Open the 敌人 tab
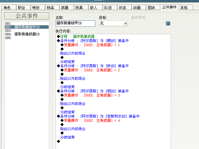Image resolution: width=199 pixels, height=149 pixels. (95, 7)
